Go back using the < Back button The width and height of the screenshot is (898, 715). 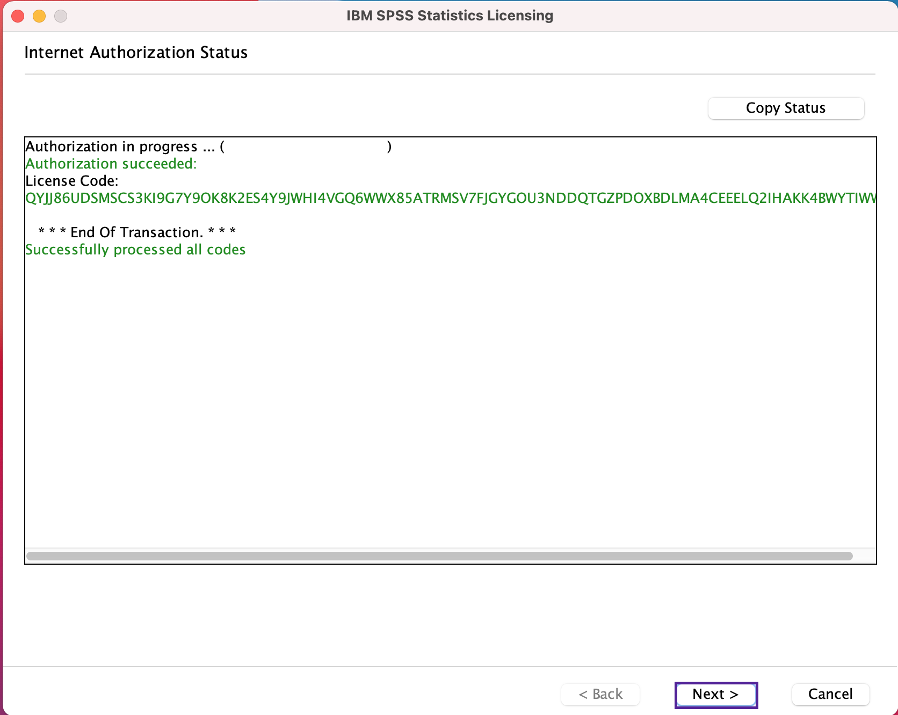point(600,694)
